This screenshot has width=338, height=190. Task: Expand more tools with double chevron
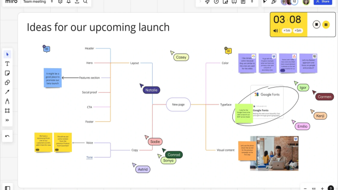click(x=7, y=120)
